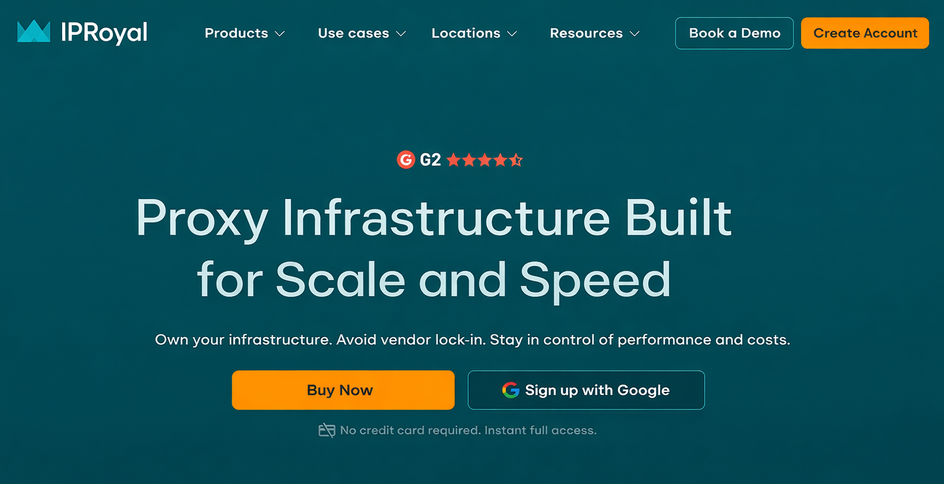The height and width of the screenshot is (484, 944).
Task: Click the first star in the G2 rating
Action: point(454,160)
